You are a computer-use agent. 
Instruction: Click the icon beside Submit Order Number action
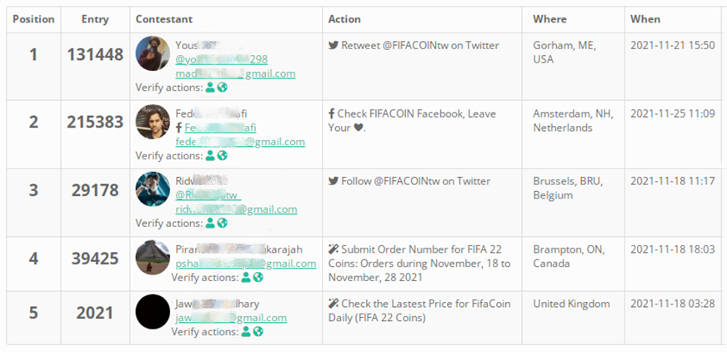point(333,249)
